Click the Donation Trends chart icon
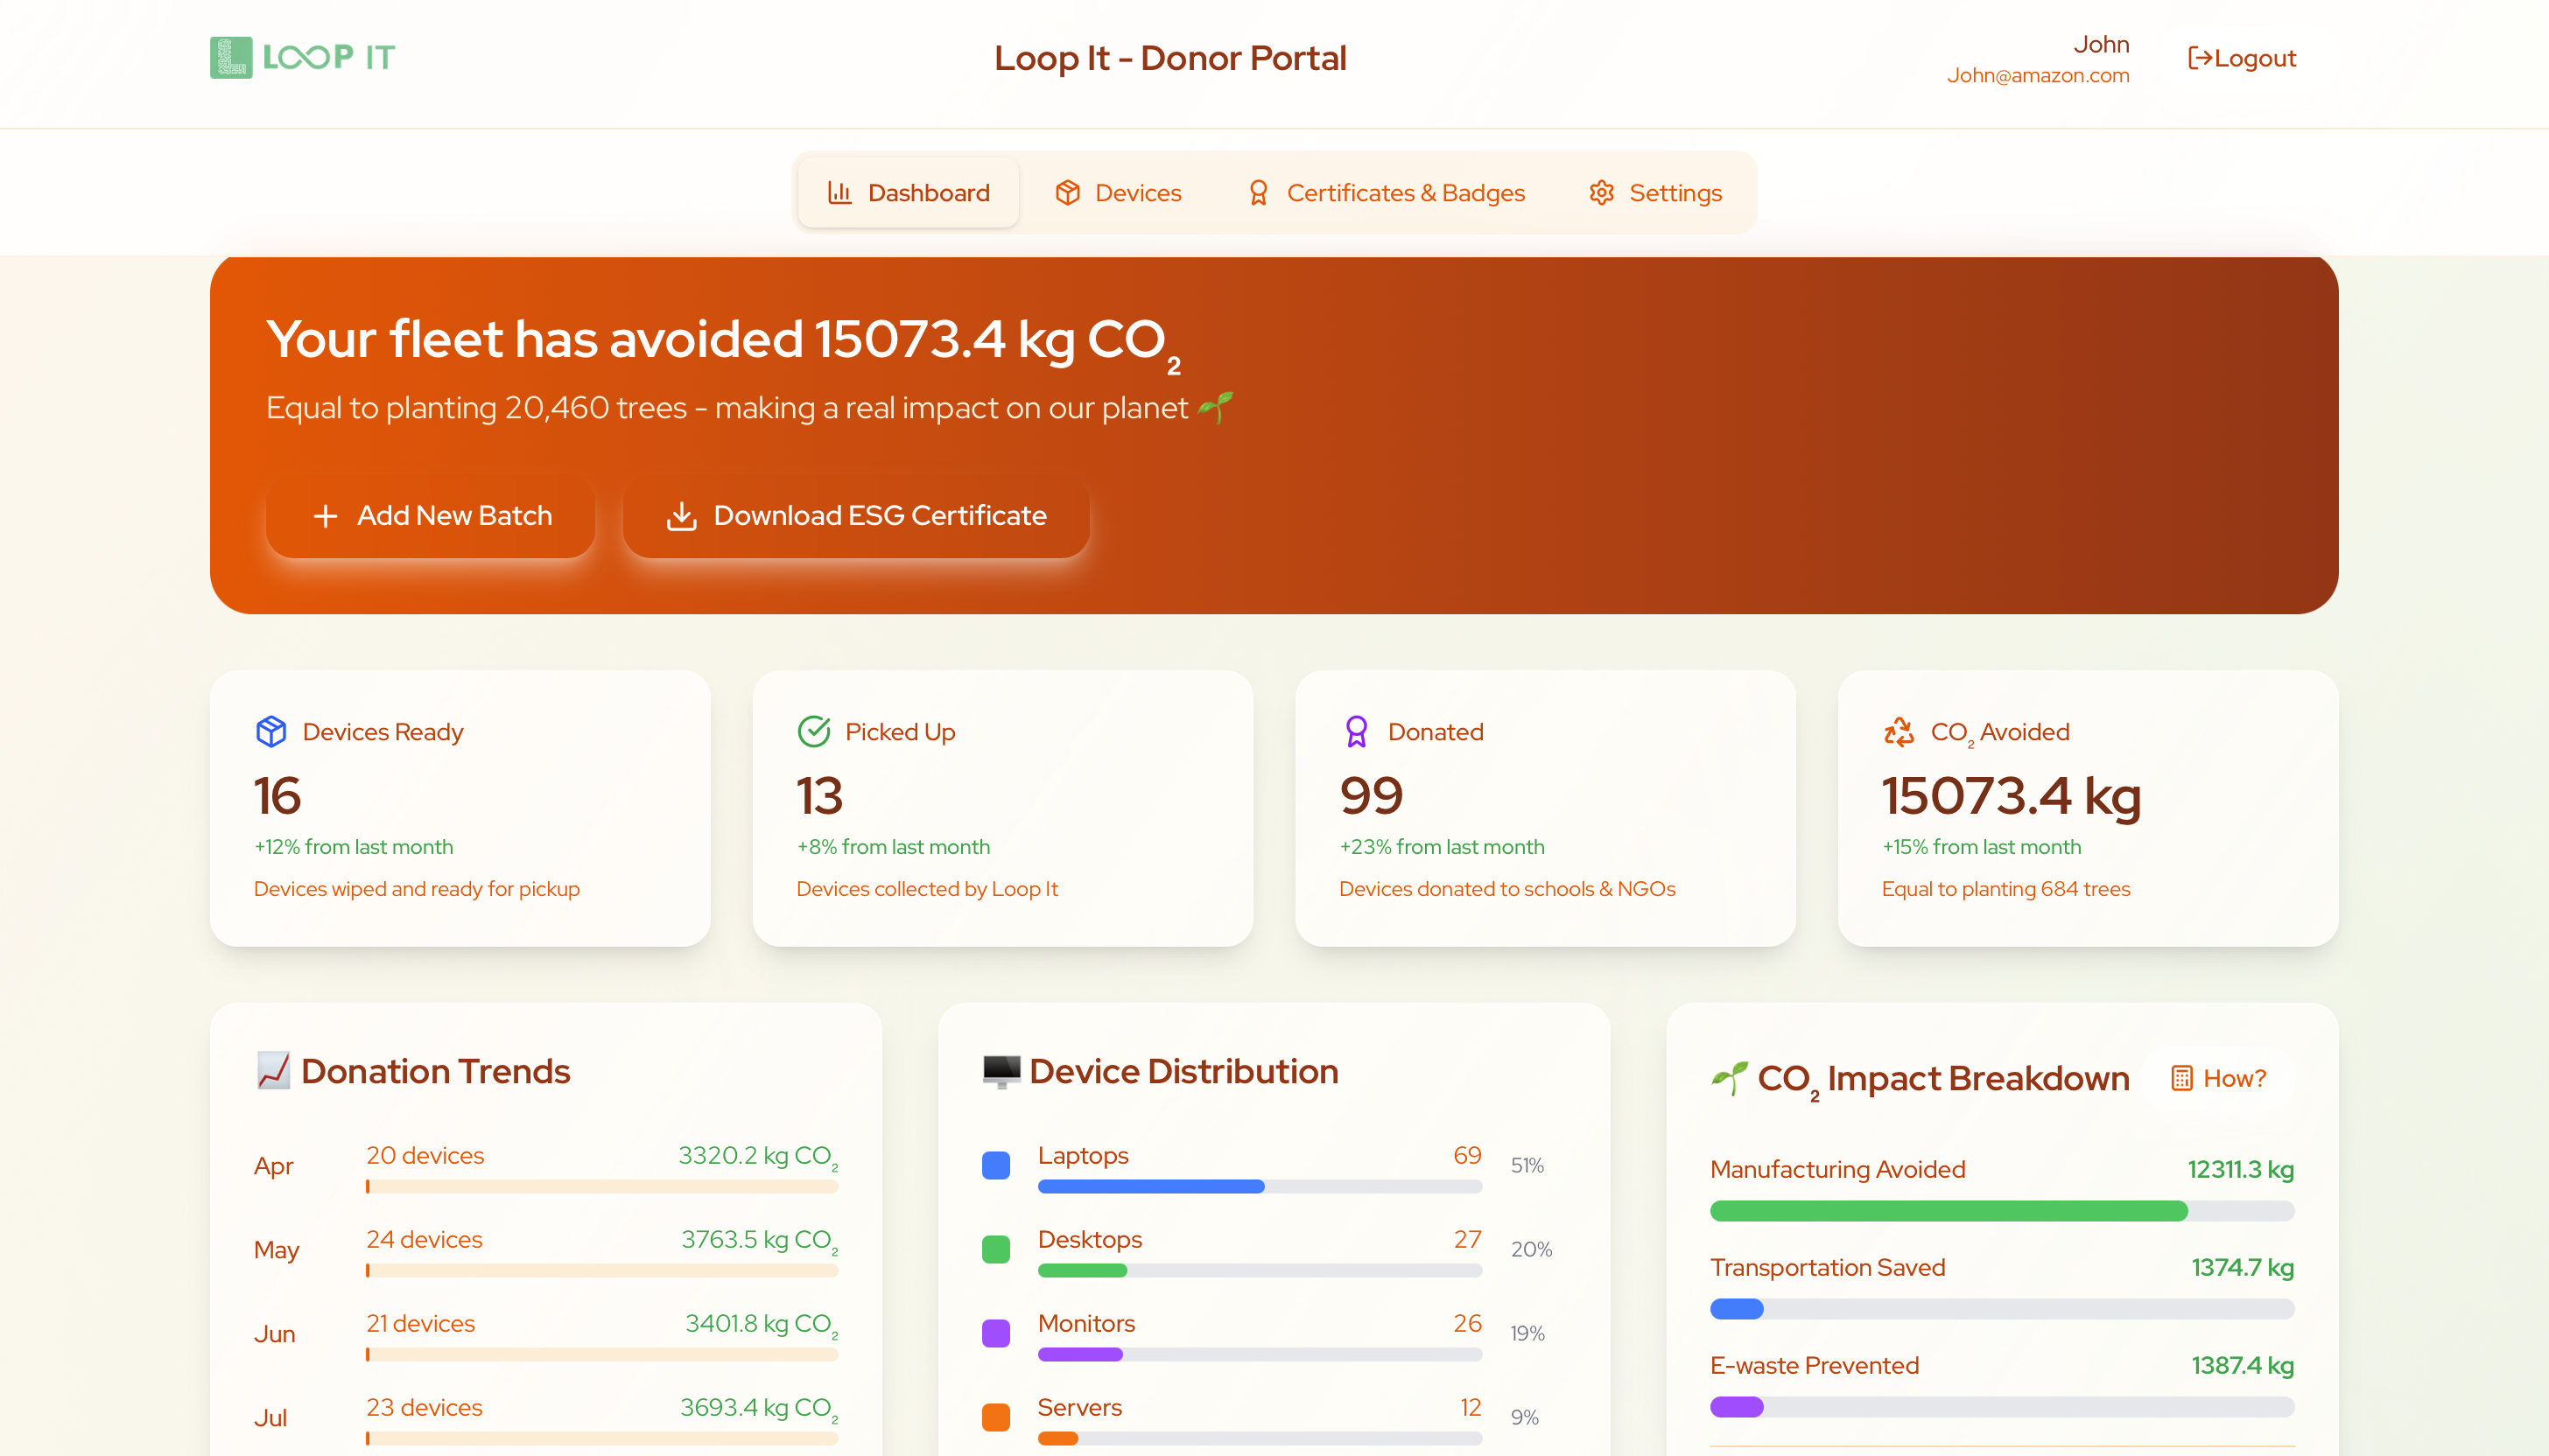 point(273,1070)
